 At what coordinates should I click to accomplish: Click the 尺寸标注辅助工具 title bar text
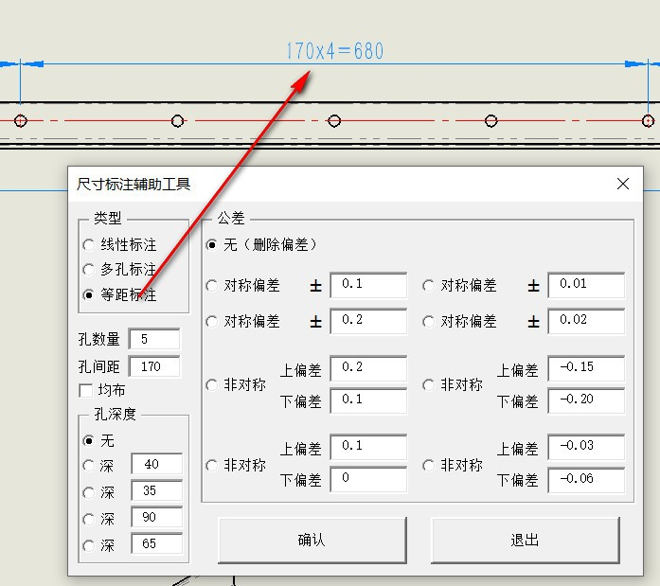pos(134,185)
